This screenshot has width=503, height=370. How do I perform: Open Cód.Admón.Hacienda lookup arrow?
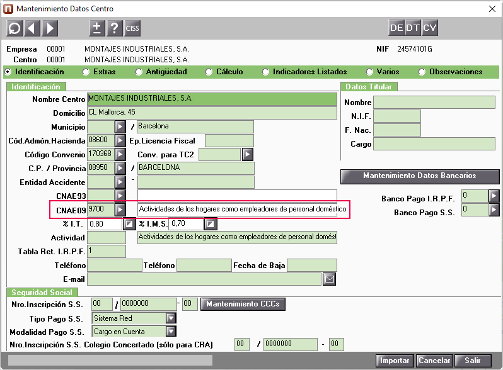point(120,140)
